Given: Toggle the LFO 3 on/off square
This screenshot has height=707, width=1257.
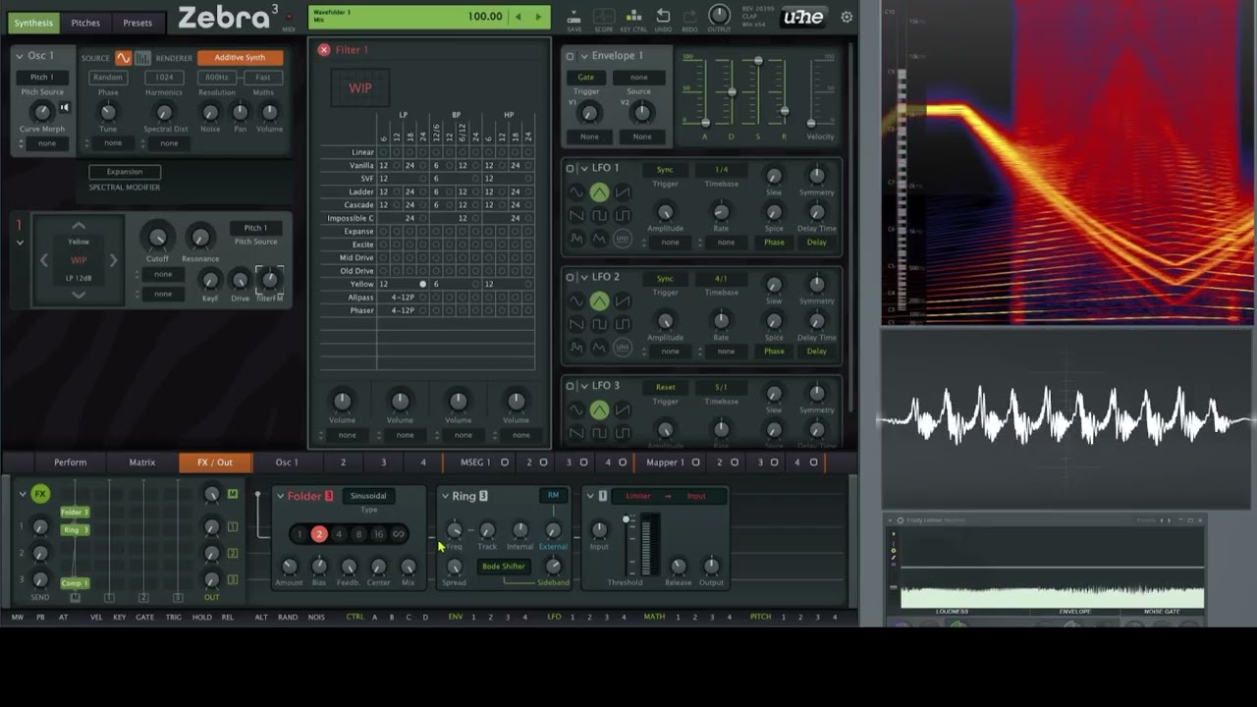Looking at the screenshot, I should [x=570, y=386].
